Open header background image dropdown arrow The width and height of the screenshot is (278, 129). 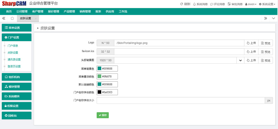coord(240,60)
